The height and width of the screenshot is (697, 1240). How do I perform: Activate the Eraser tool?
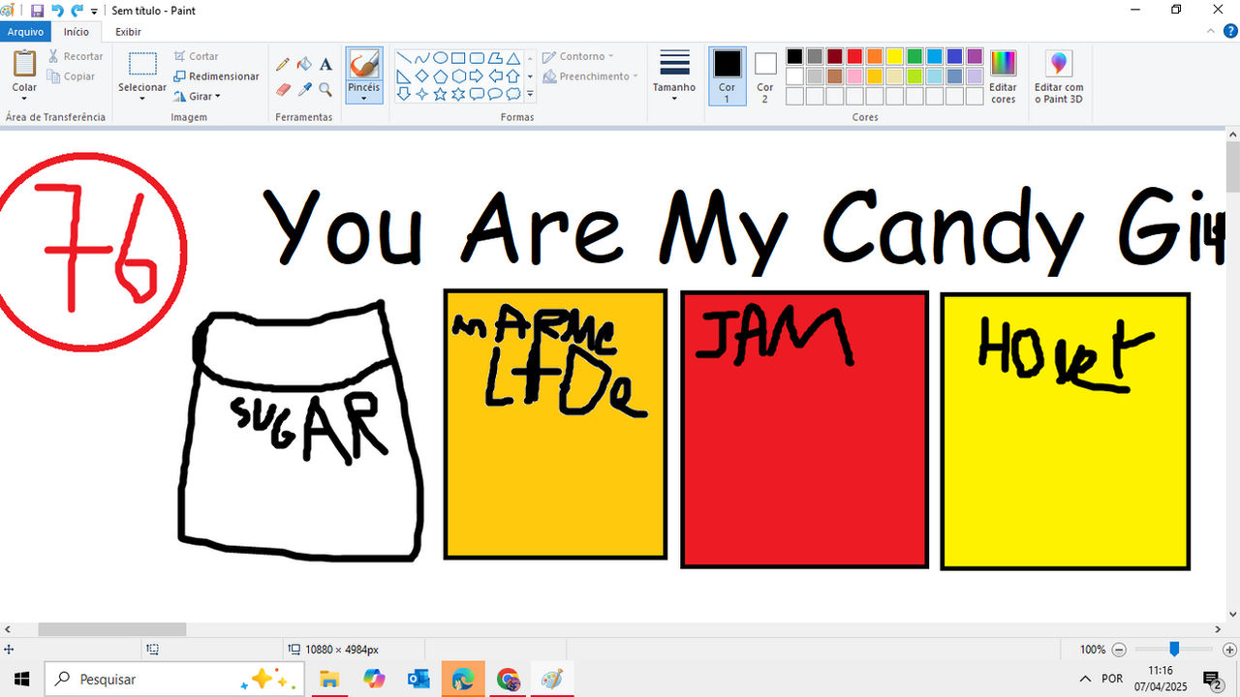283,89
